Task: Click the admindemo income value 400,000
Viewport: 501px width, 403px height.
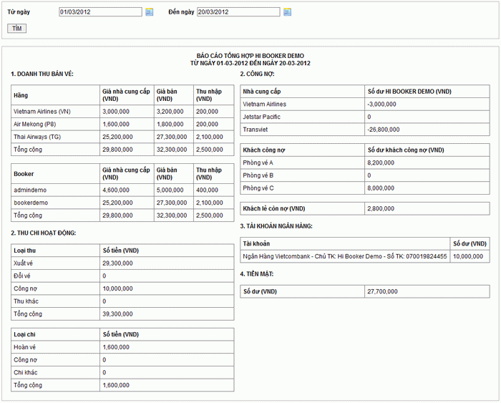Action: tap(207, 190)
